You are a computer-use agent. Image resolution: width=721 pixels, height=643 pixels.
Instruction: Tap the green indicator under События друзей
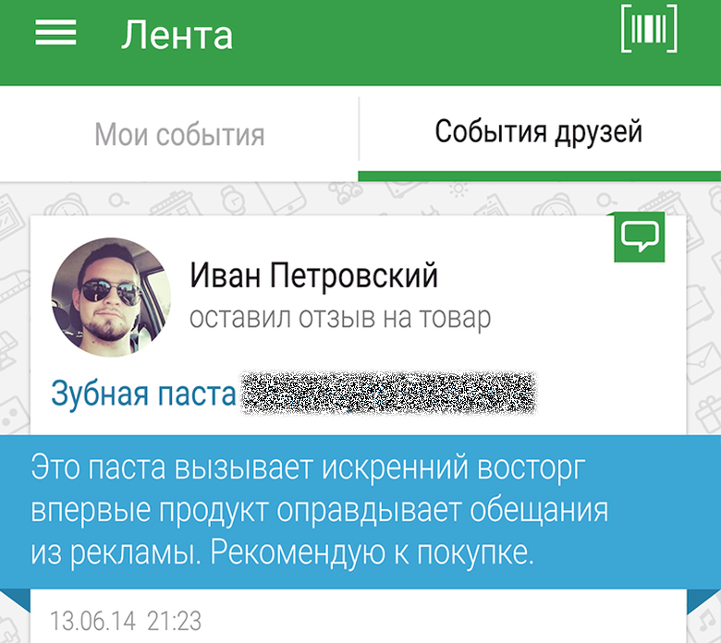pos(540,176)
